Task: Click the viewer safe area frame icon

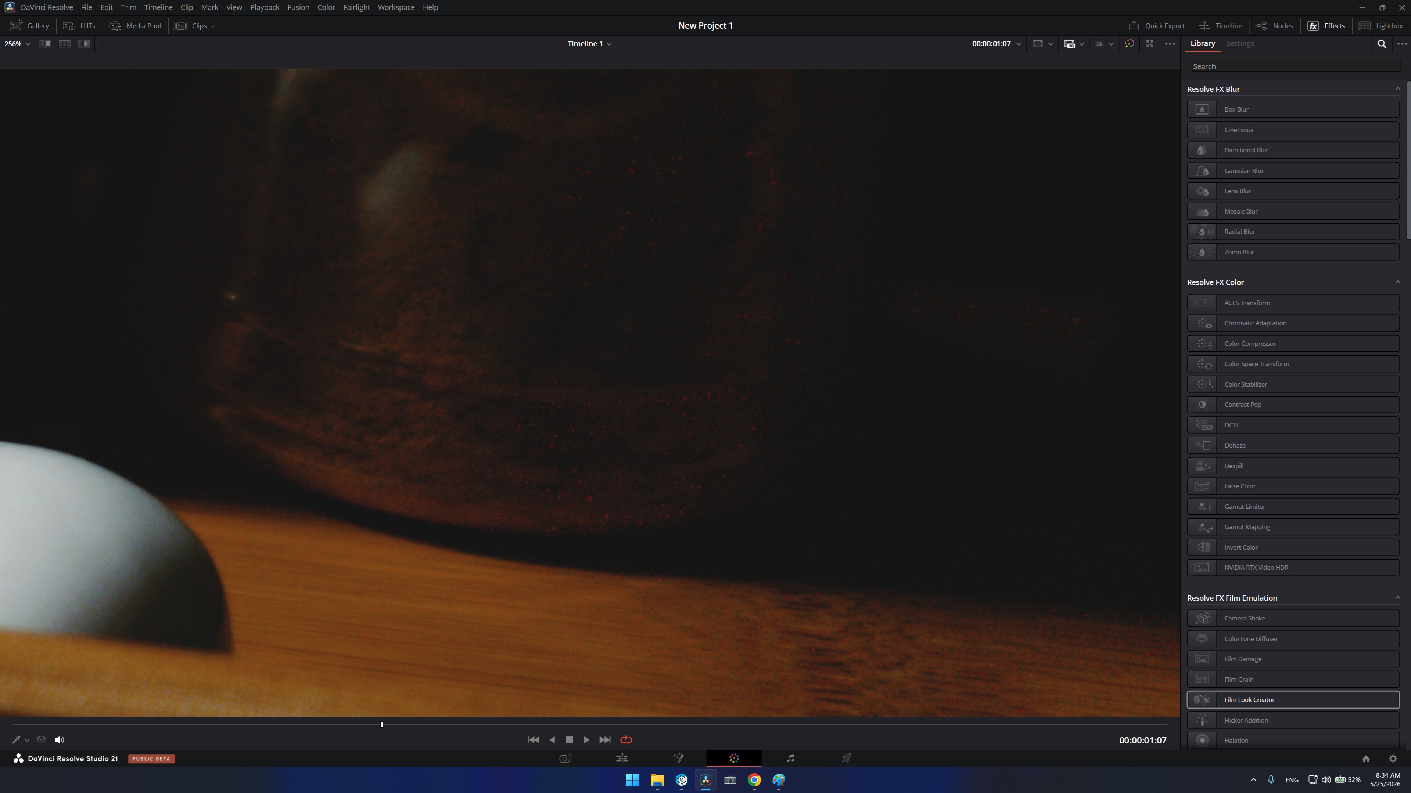Action: click(x=1037, y=44)
